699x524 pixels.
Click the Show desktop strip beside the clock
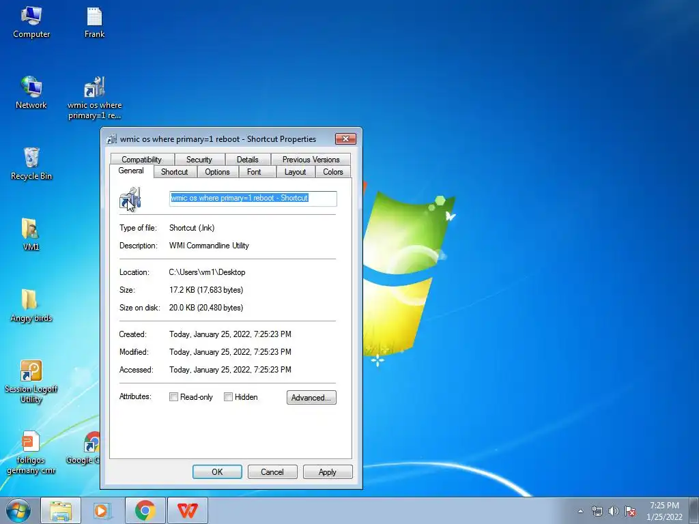pos(694,511)
